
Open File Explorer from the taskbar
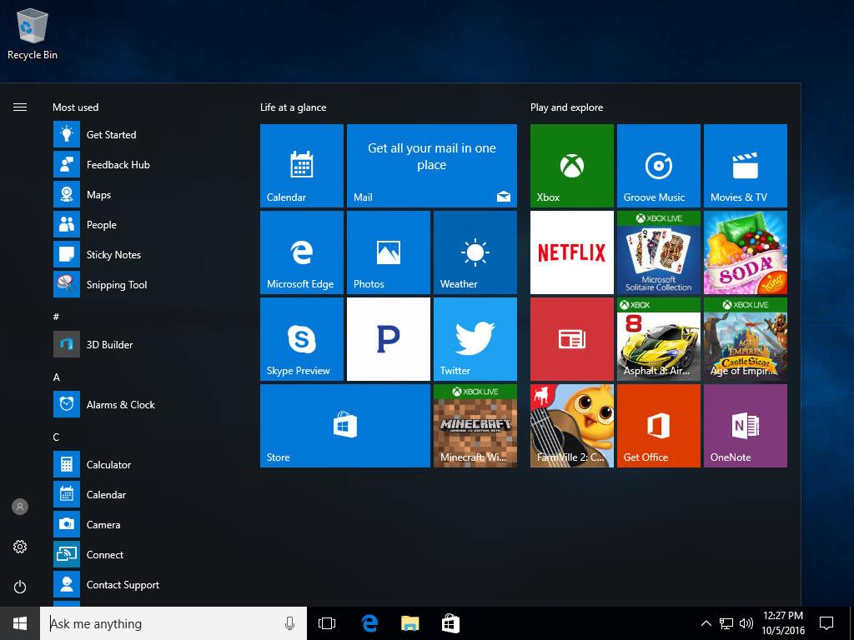409,623
